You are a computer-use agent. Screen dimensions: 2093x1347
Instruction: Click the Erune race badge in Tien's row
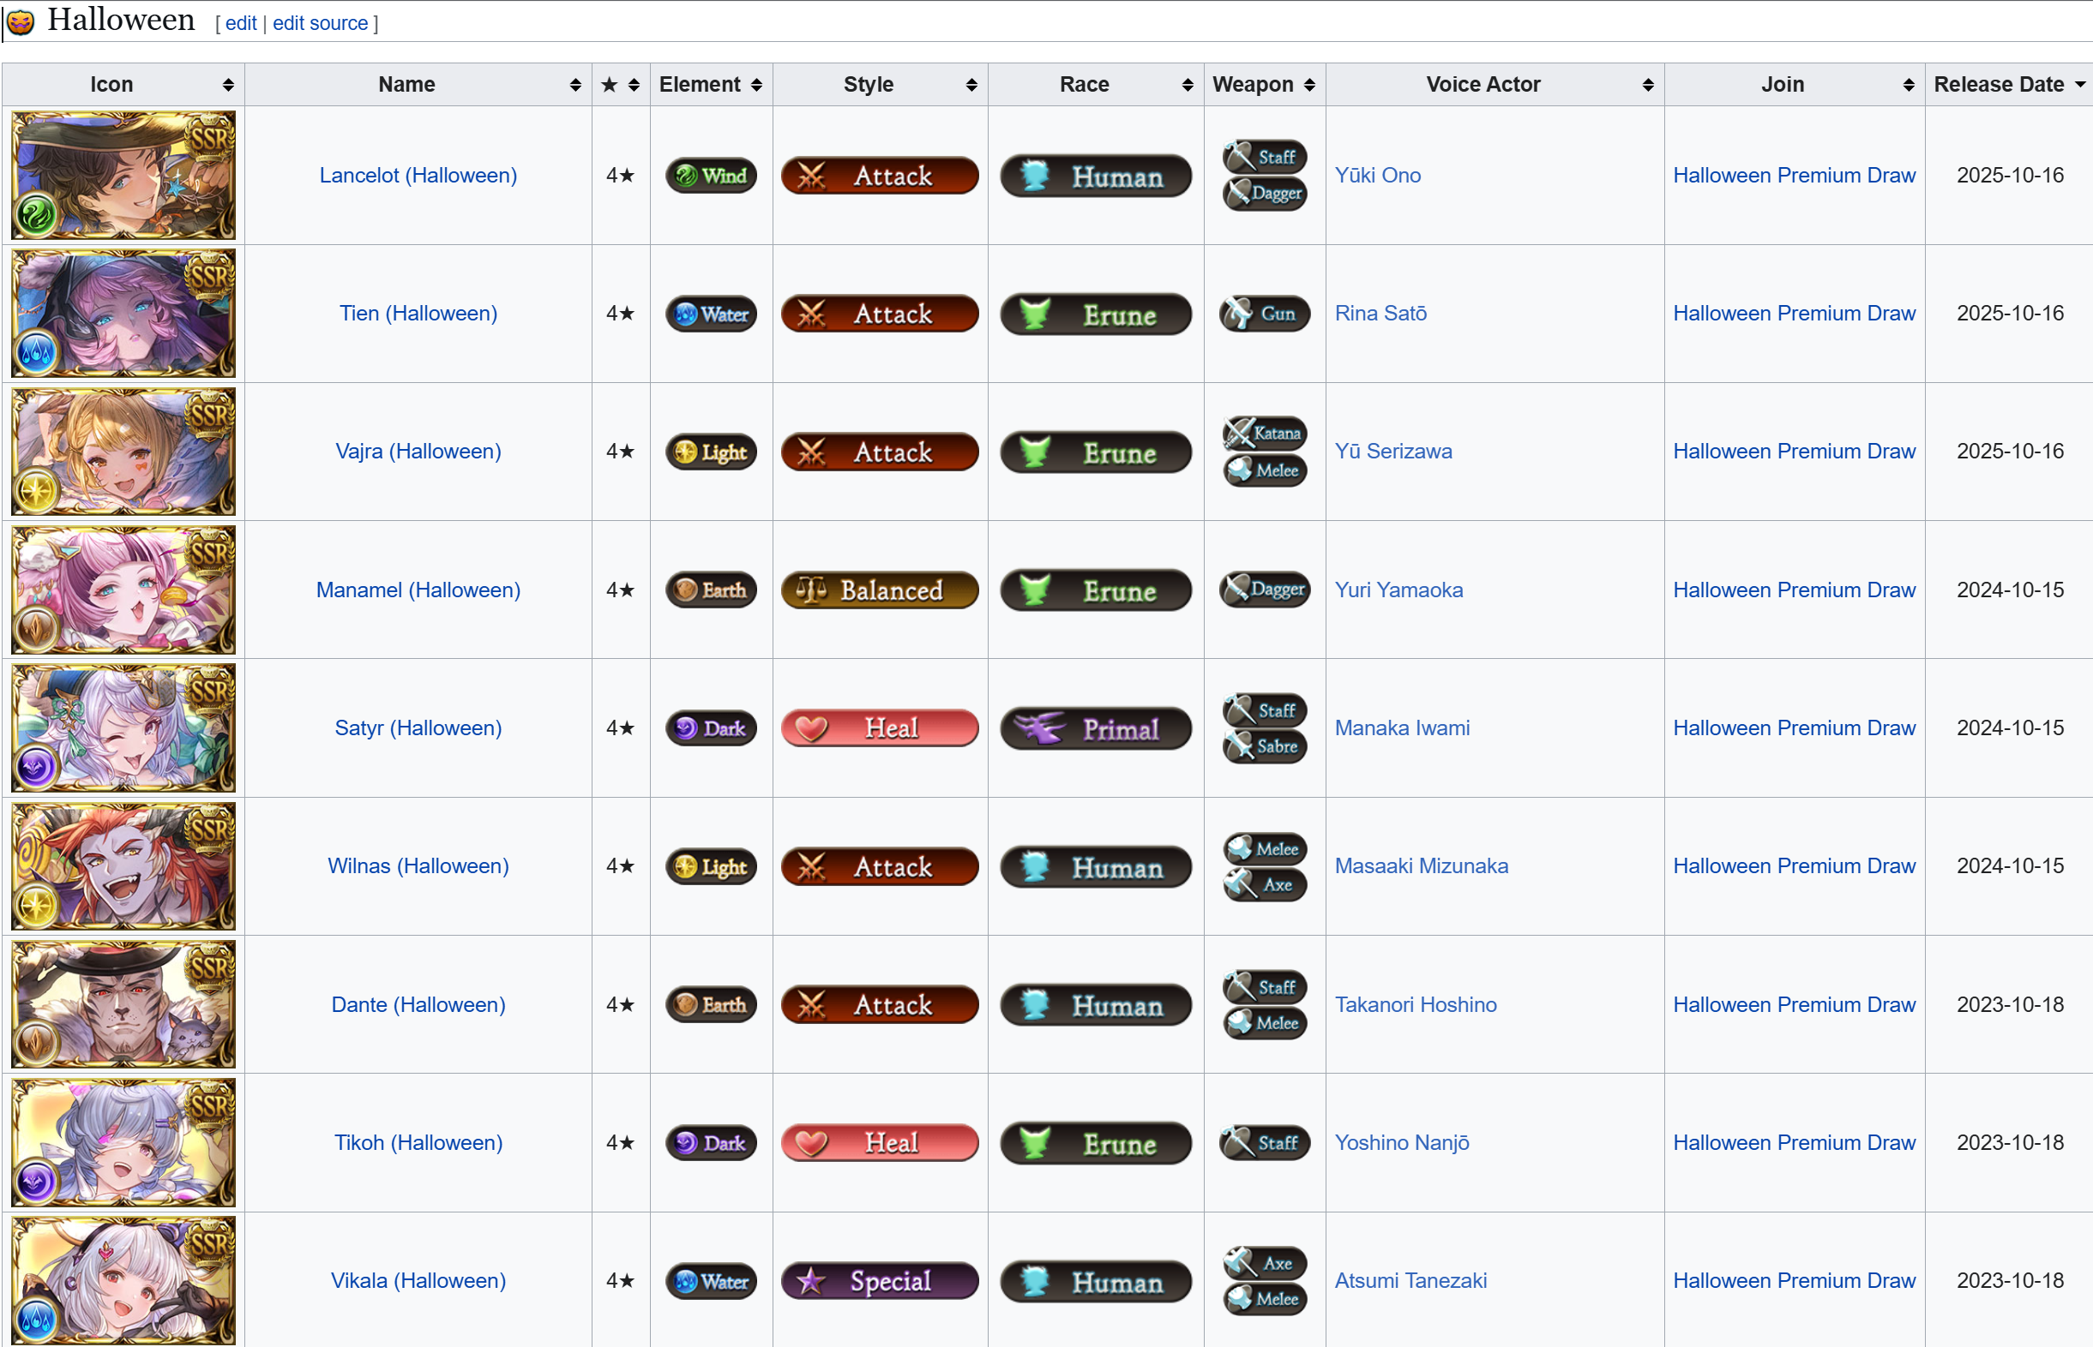click(x=1096, y=314)
